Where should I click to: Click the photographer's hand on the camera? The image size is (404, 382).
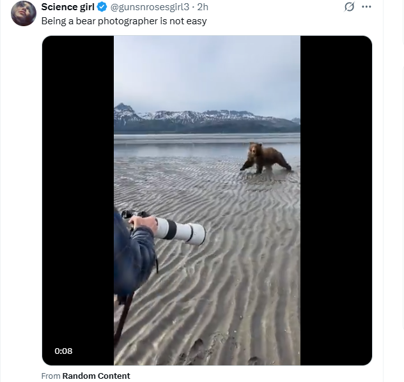click(143, 223)
